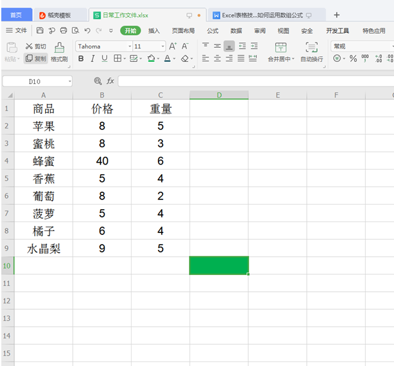Click the Chinese yuan currency icon
Screen dimensions: 394x366
pos(337,59)
